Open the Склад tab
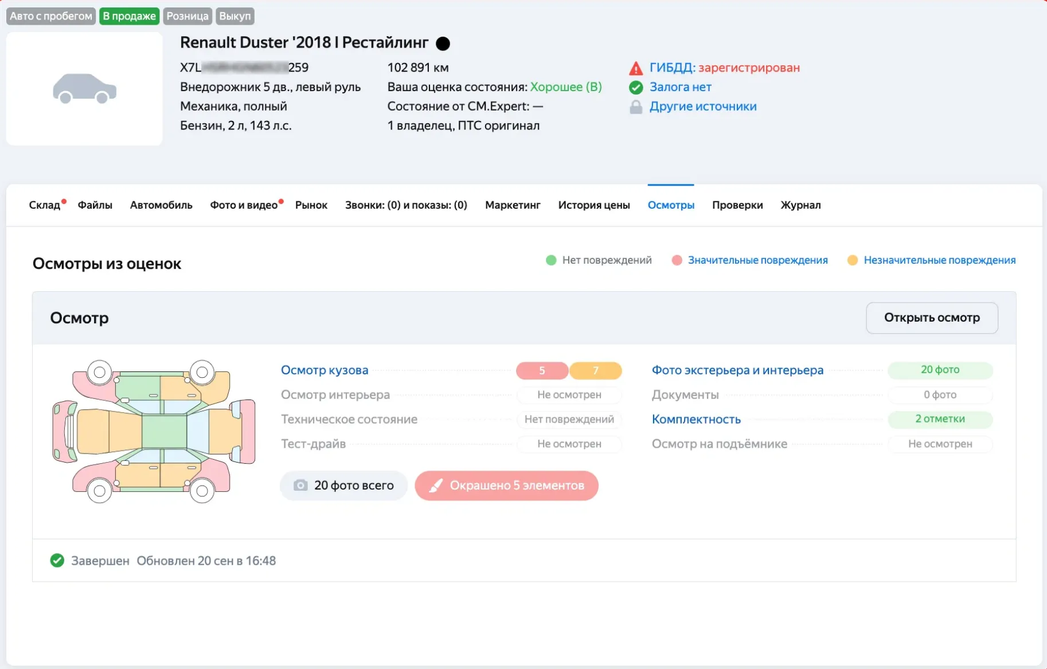 (x=44, y=205)
